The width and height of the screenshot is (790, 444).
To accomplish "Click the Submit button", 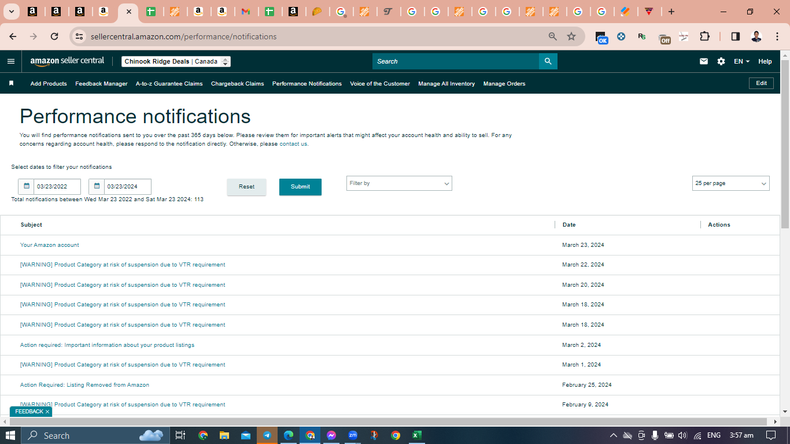I will tap(300, 187).
